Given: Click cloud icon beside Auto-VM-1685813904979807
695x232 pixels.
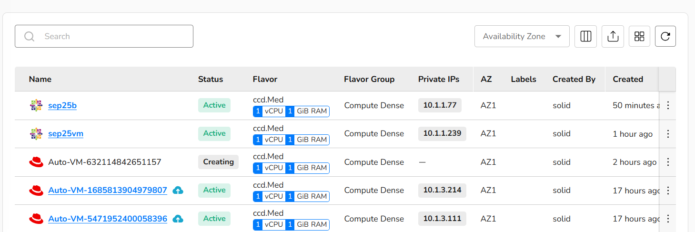Looking at the screenshot, I should (x=178, y=191).
